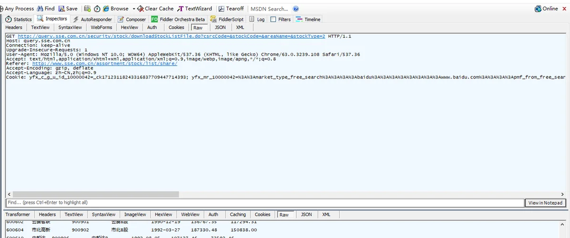Open the help question-mark icon

click(296, 9)
